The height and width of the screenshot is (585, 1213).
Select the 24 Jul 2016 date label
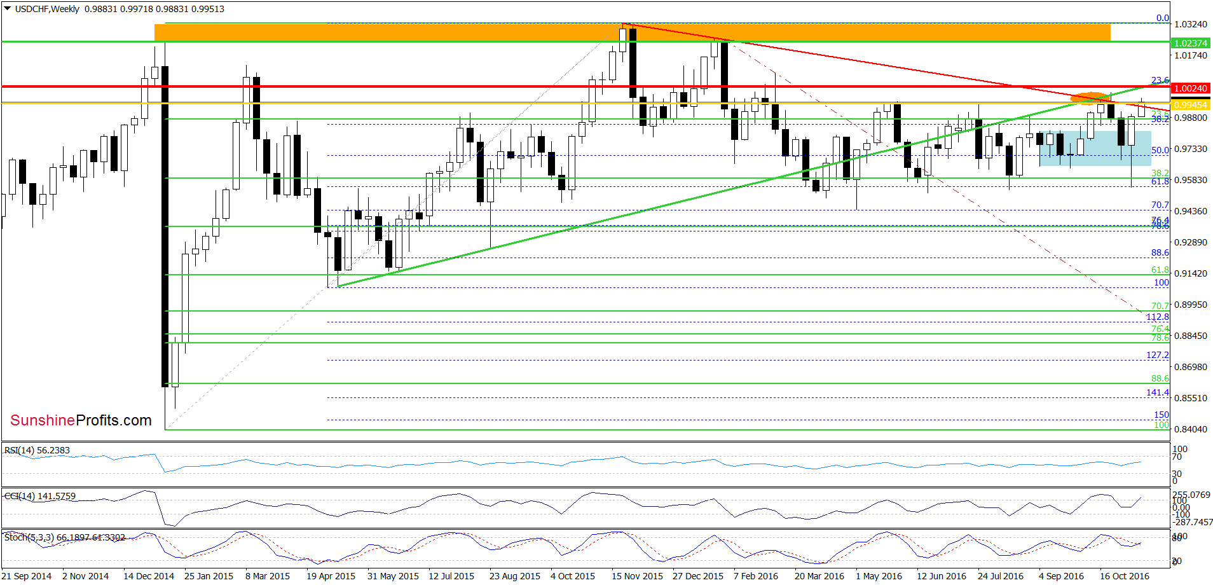pyautogui.click(x=1001, y=576)
